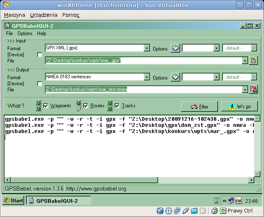Click status bar http://www.gpsbabel.org text
The width and height of the screenshot is (264, 217).
96,188
